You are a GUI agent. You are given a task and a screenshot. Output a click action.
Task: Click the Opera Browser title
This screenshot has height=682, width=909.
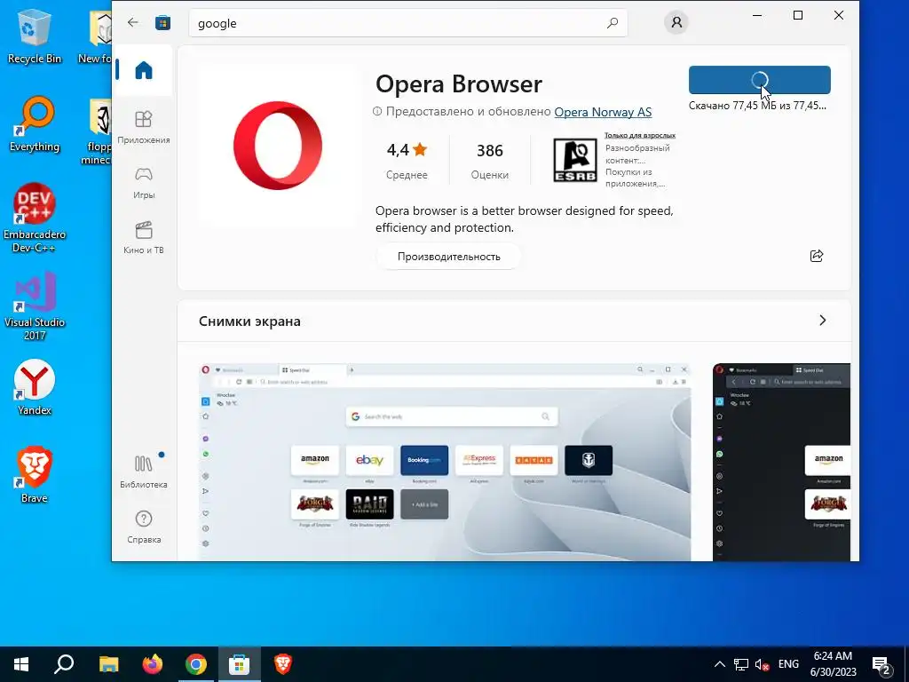point(459,84)
